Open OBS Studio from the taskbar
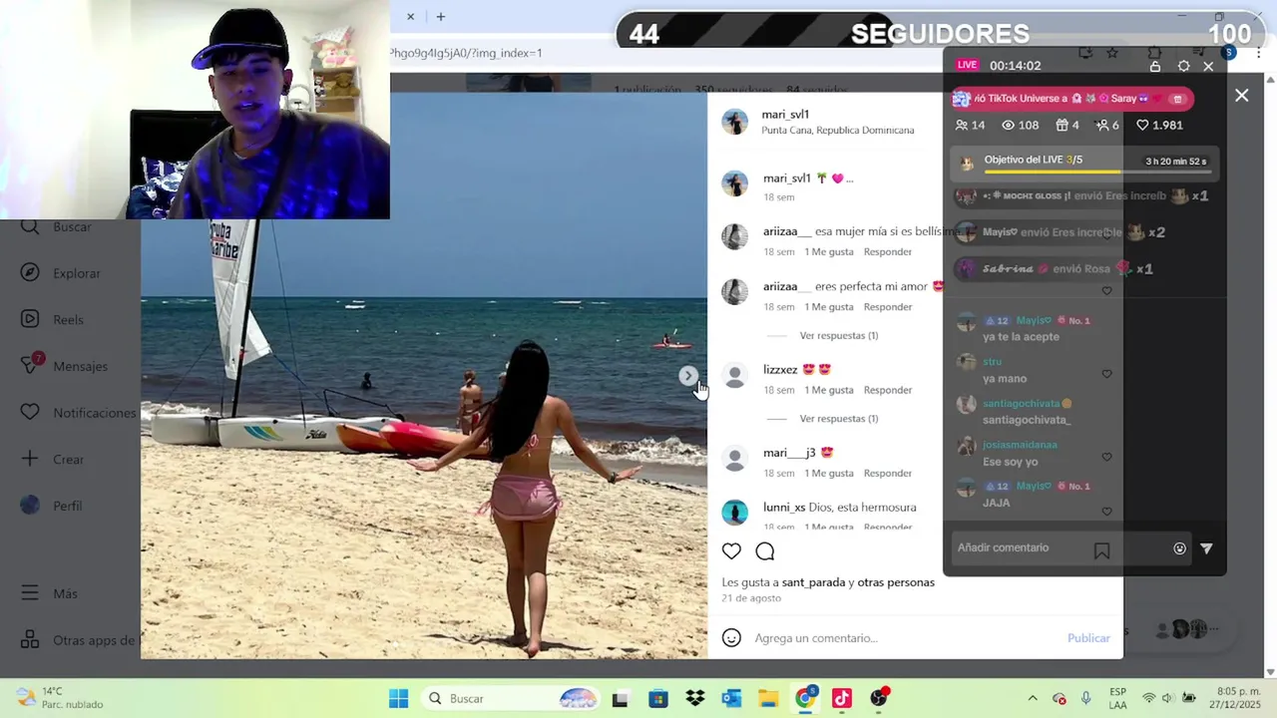The height and width of the screenshot is (718, 1277). pos(879,698)
